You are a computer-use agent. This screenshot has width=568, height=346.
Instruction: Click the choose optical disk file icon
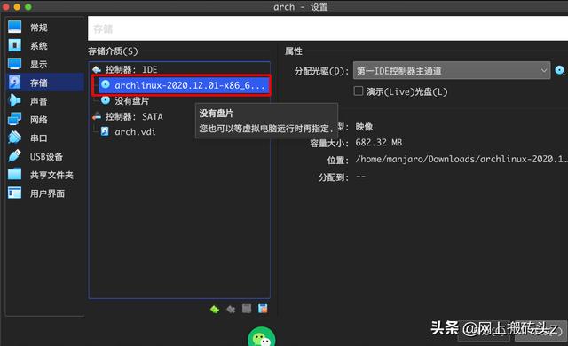pos(560,70)
